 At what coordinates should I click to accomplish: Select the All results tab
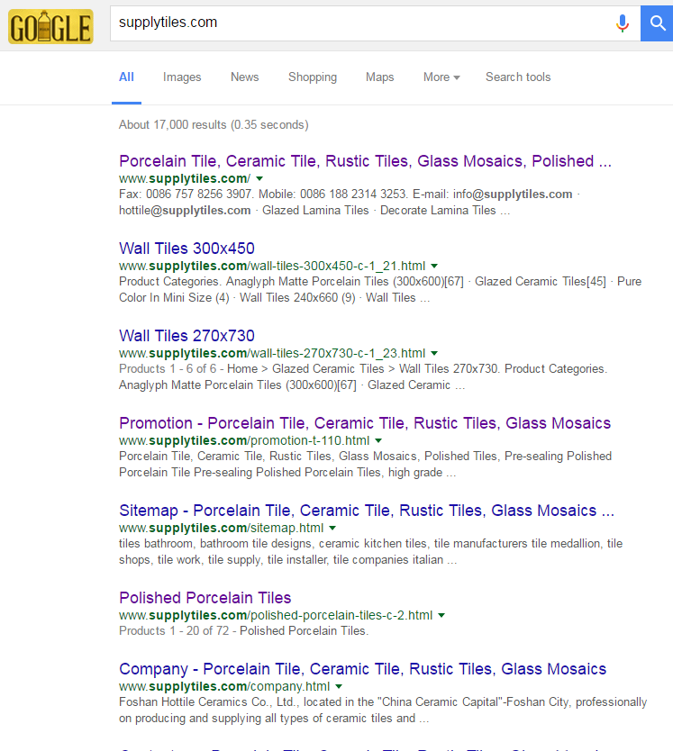pyautogui.click(x=126, y=77)
